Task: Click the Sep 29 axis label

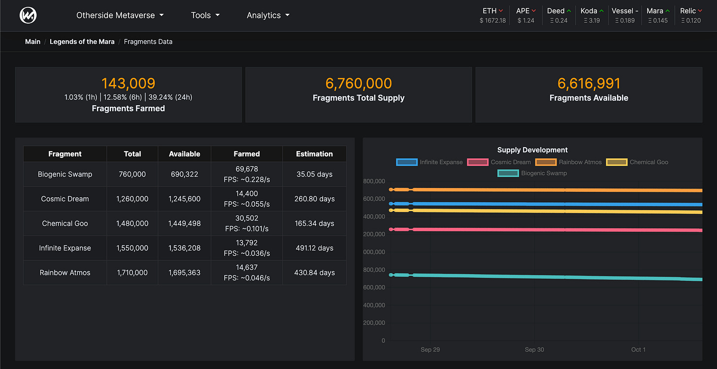Action: (x=430, y=349)
